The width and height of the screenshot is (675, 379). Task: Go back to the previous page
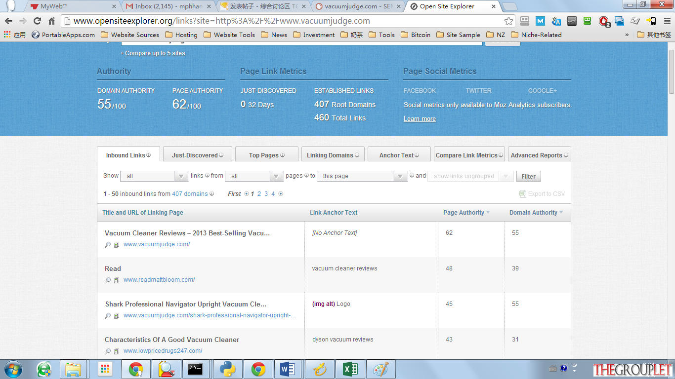coord(8,21)
